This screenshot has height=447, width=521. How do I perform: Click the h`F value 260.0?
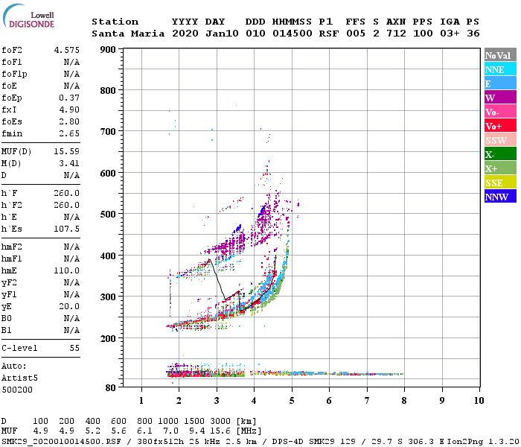(67, 193)
